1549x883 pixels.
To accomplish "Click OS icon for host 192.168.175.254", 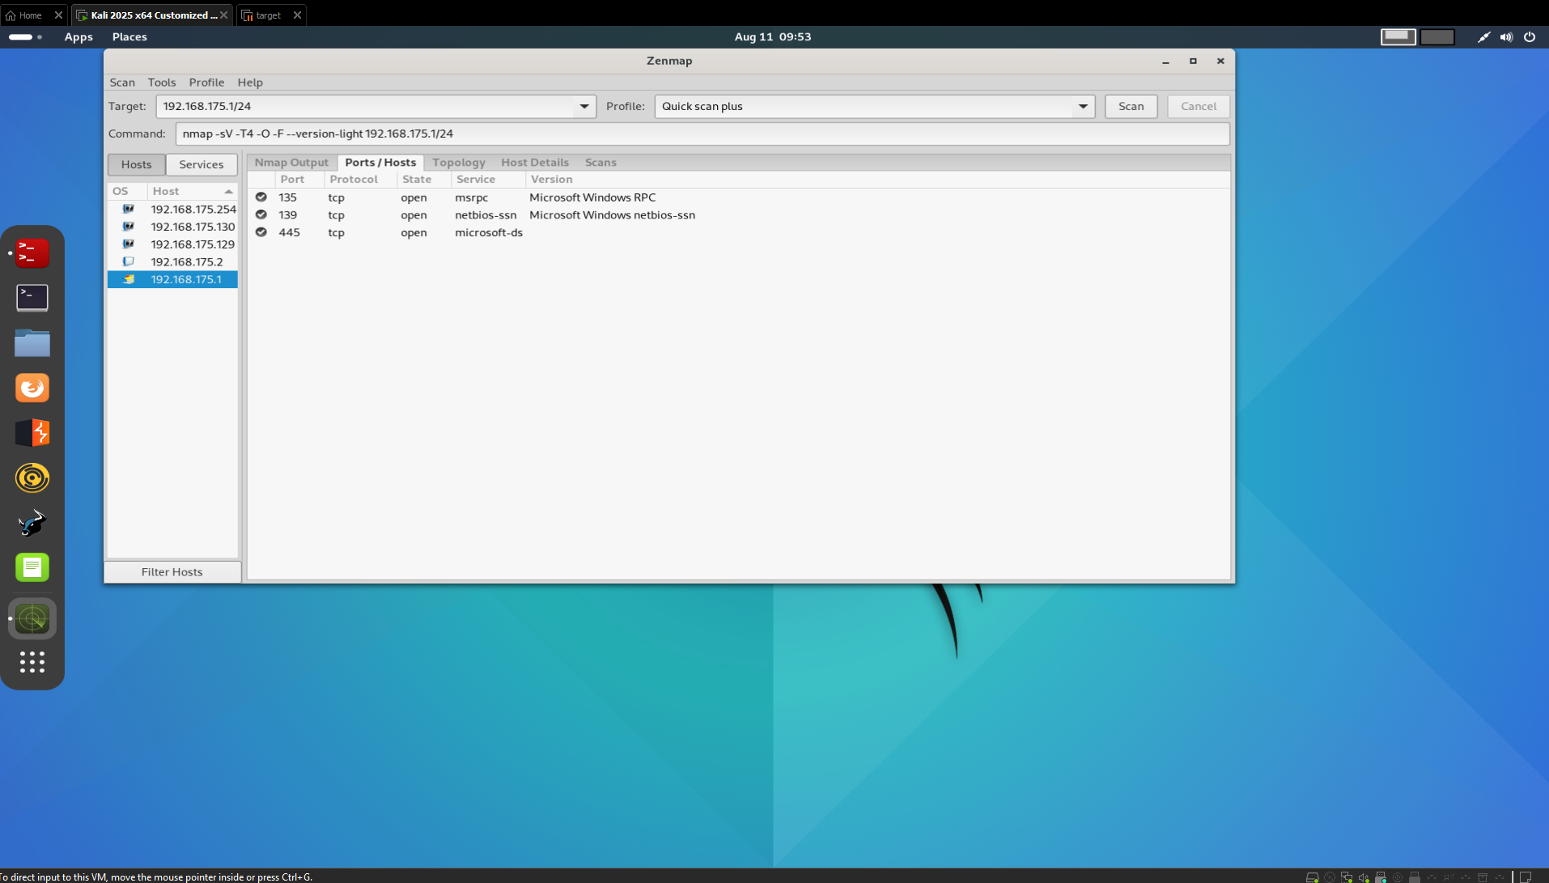I will point(128,209).
